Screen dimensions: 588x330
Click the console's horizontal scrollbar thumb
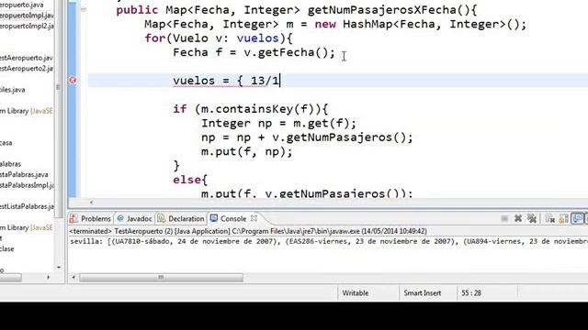[162, 278]
